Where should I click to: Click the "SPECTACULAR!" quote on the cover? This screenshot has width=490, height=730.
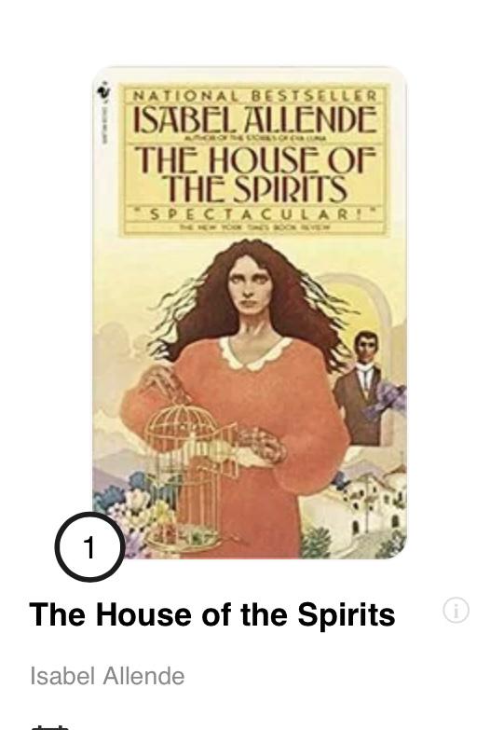(x=254, y=214)
